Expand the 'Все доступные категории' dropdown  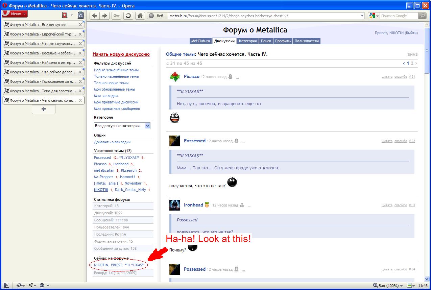(147, 126)
